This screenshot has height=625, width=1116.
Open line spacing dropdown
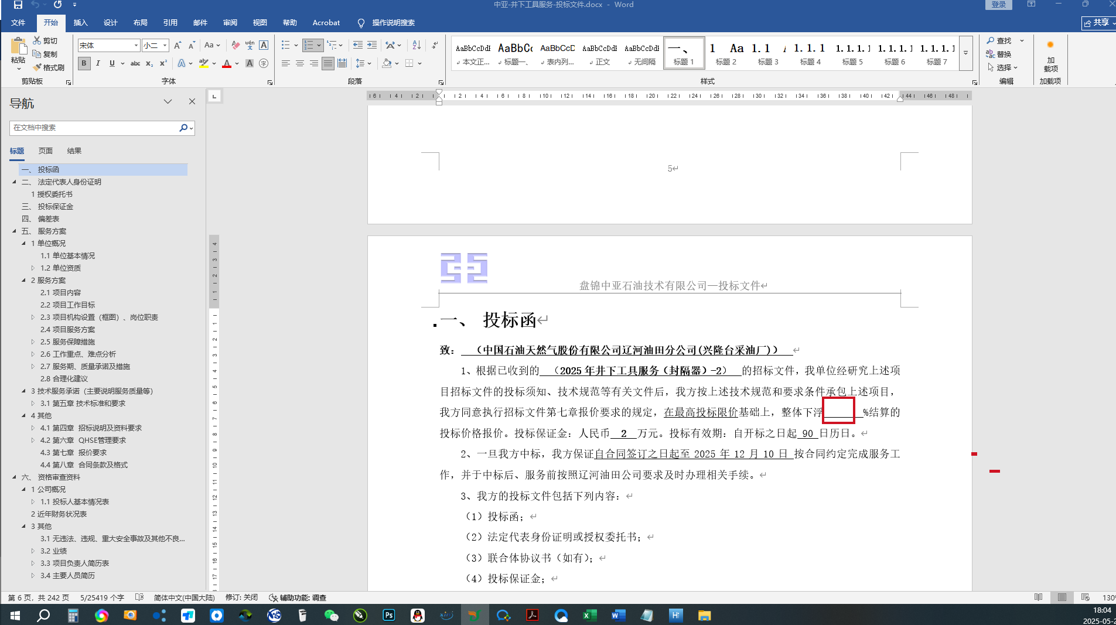363,63
